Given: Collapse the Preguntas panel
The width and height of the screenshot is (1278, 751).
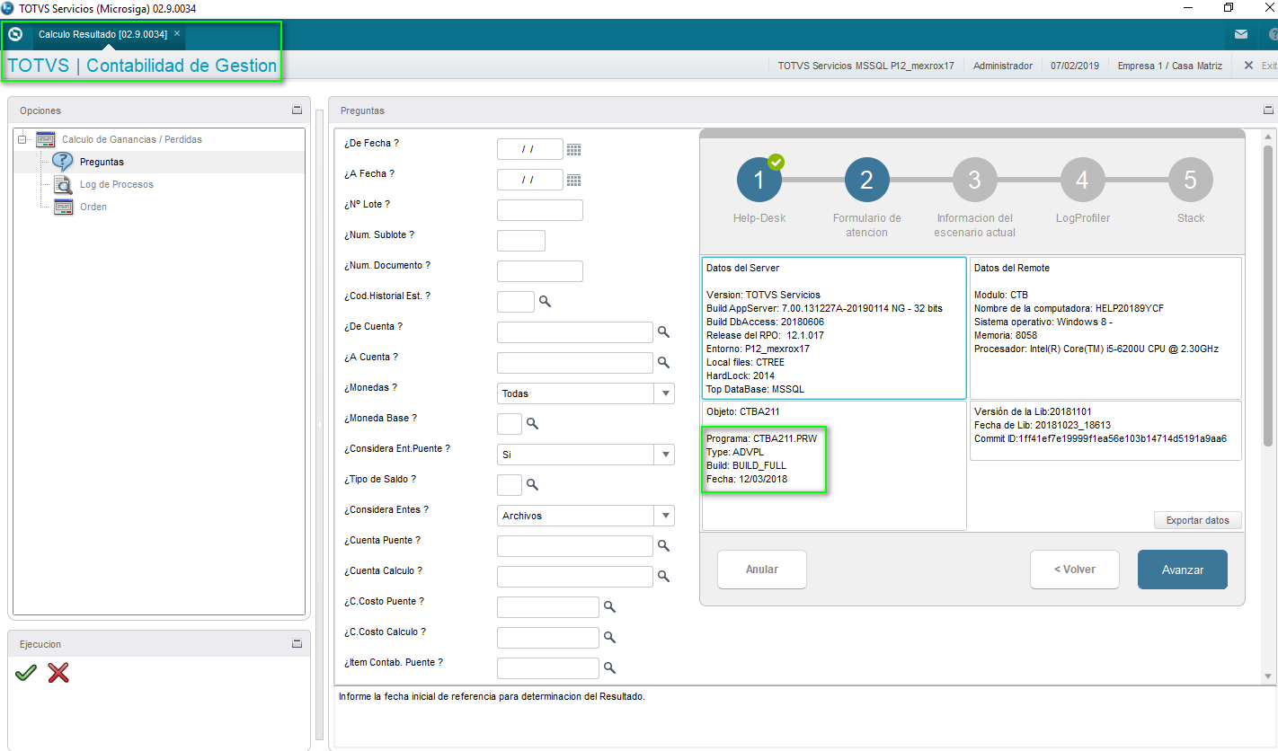Looking at the screenshot, I should 1268,110.
